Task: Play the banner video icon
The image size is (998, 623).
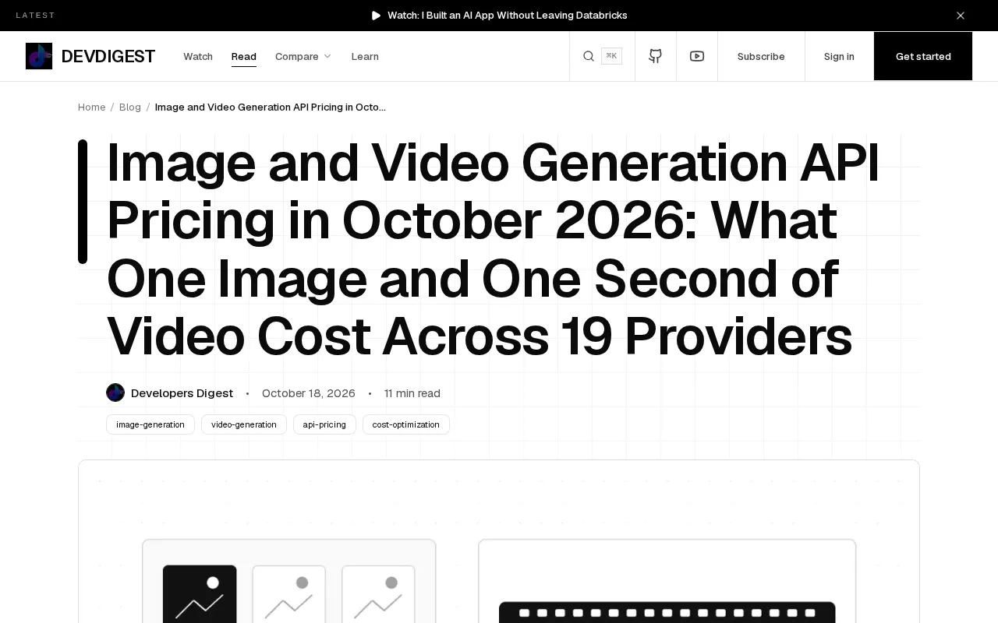Action: pos(377,16)
